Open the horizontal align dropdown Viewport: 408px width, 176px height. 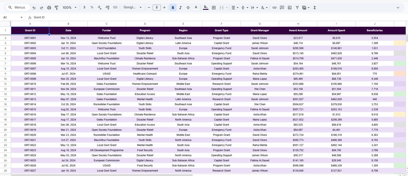235,7
